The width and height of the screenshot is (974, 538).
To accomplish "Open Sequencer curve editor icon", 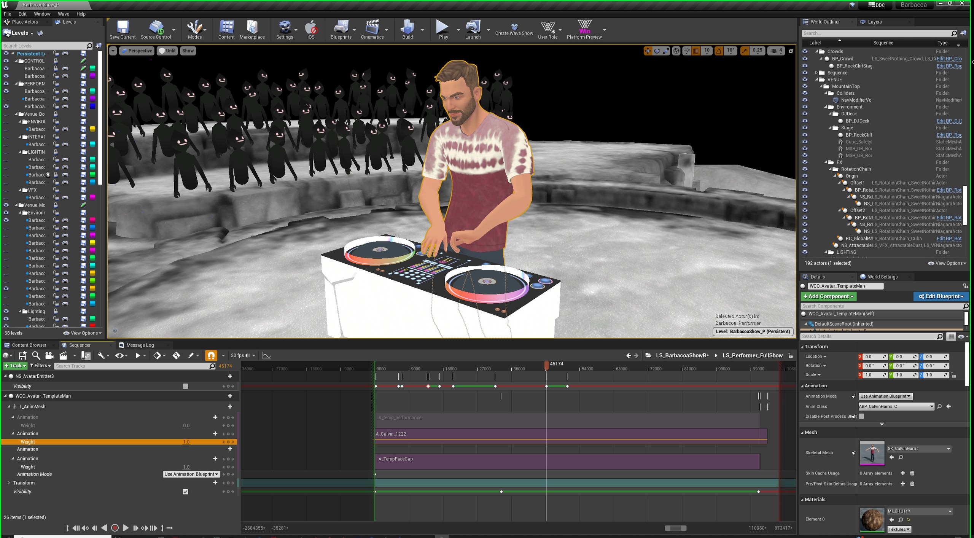I will [267, 355].
